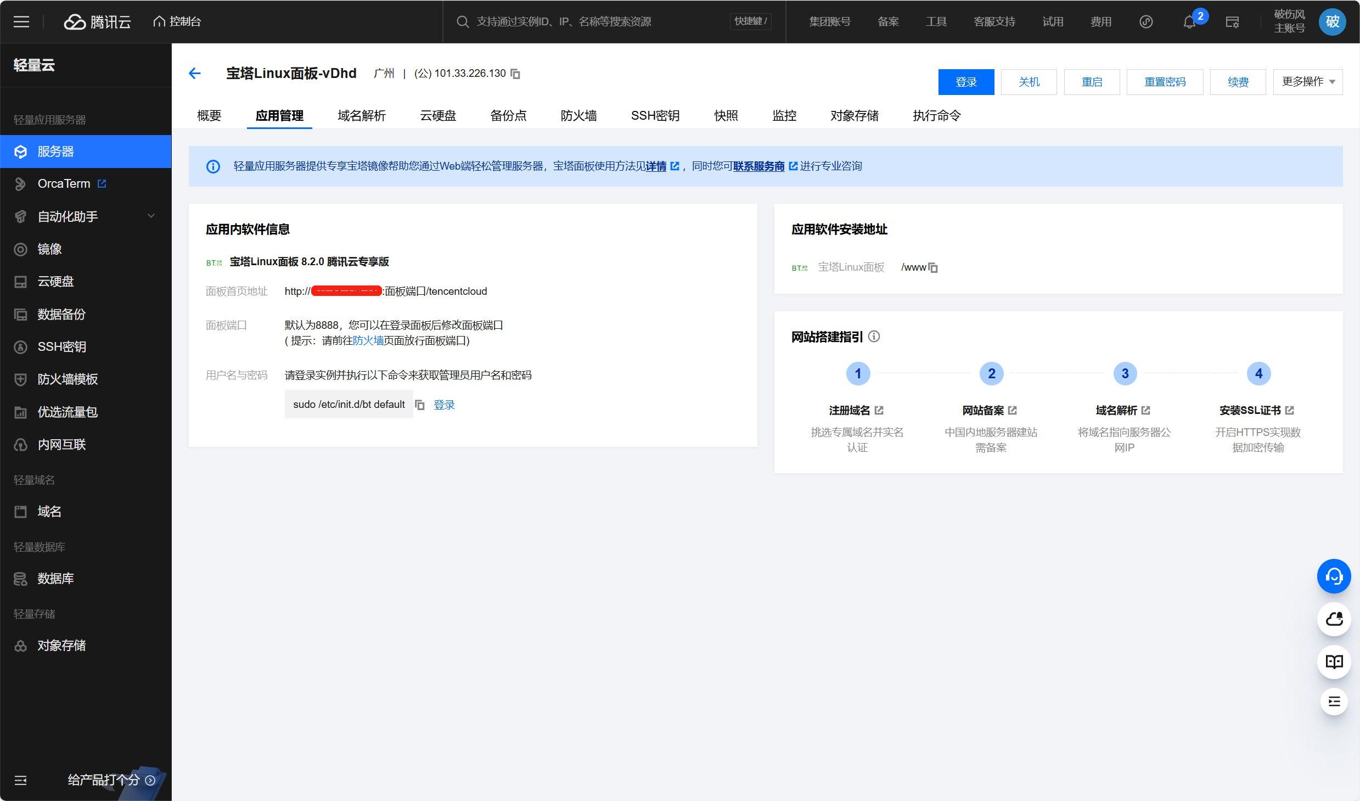
Task: Expand 自动化助手 sidebar chevron
Action: coord(151,216)
